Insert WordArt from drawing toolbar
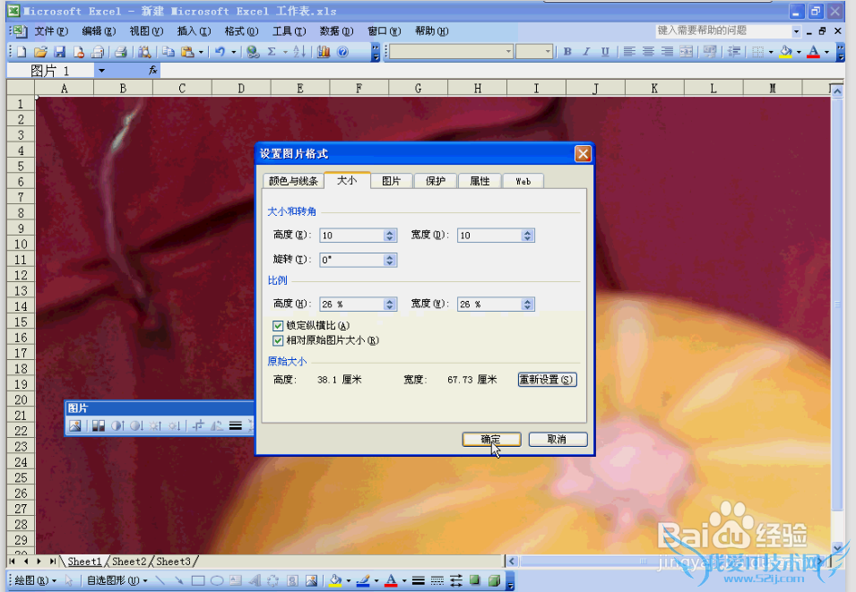Image resolution: width=856 pixels, height=592 pixels. (255, 580)
